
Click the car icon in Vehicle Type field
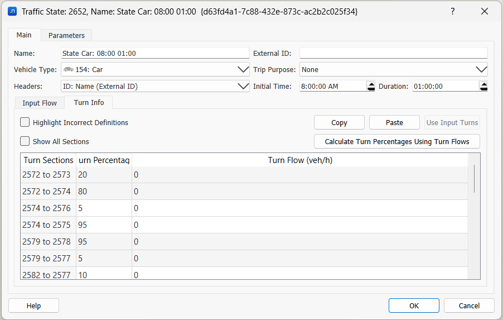pos(68,70)
